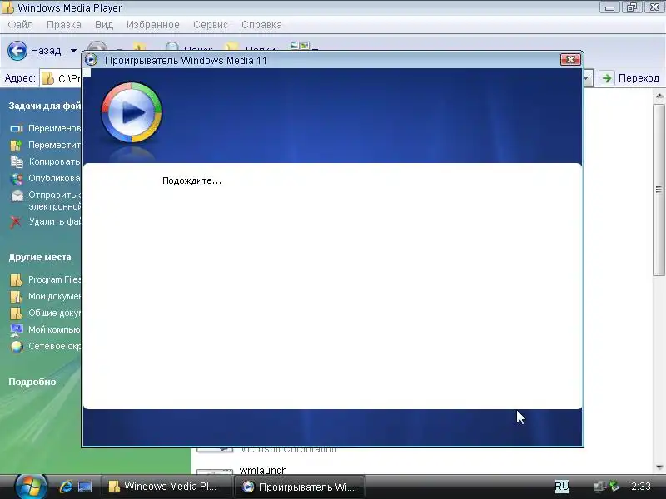Screen dimensions: 666x499
Task: Click the clock showing 2:33
Action: 640,487
